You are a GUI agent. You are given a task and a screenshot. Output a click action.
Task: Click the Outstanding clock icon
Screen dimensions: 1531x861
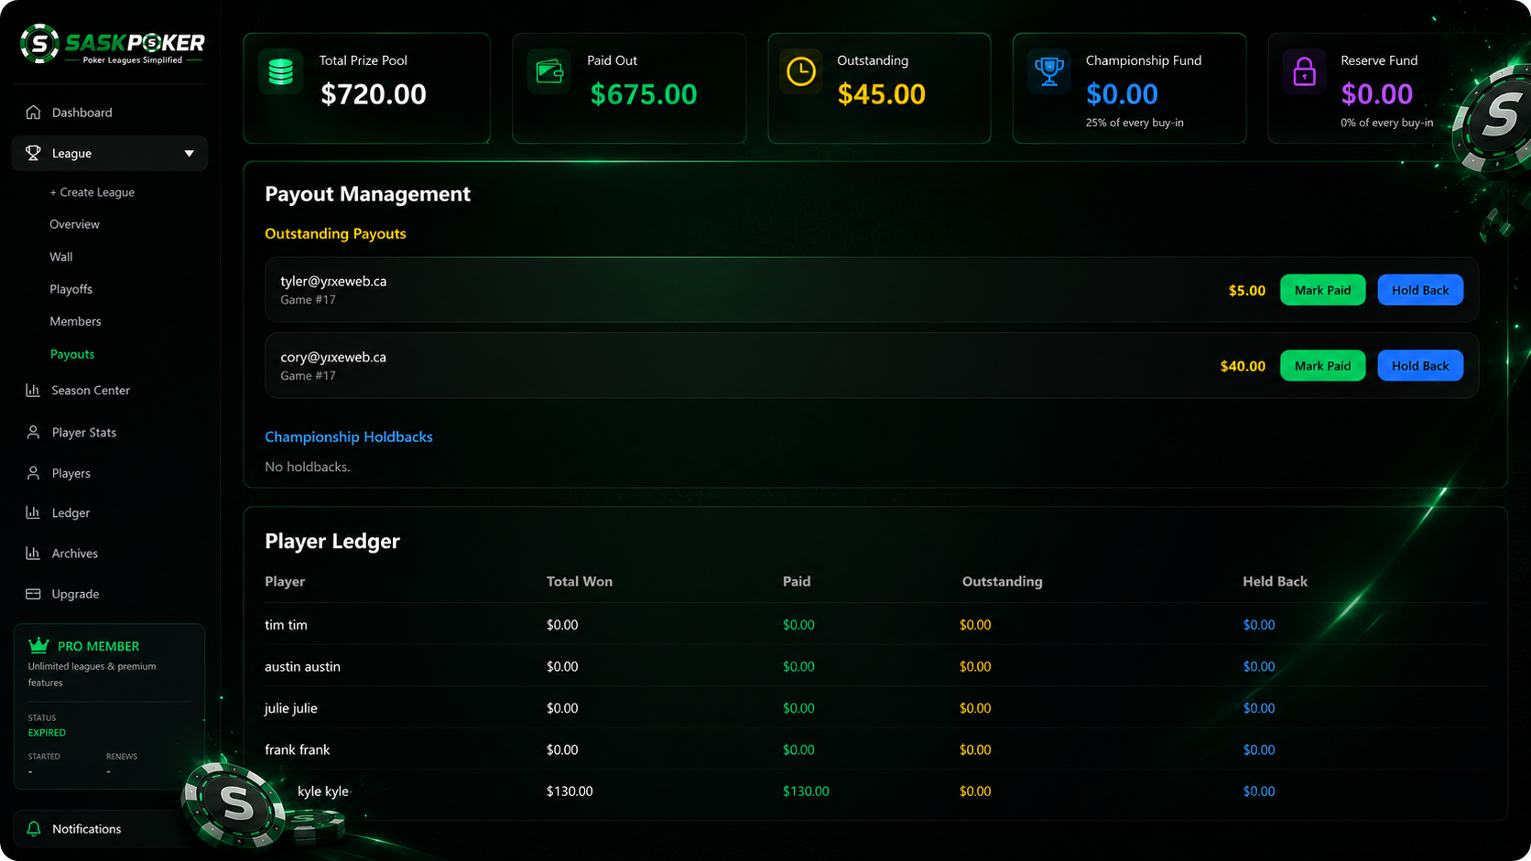(x=801, y=71)
